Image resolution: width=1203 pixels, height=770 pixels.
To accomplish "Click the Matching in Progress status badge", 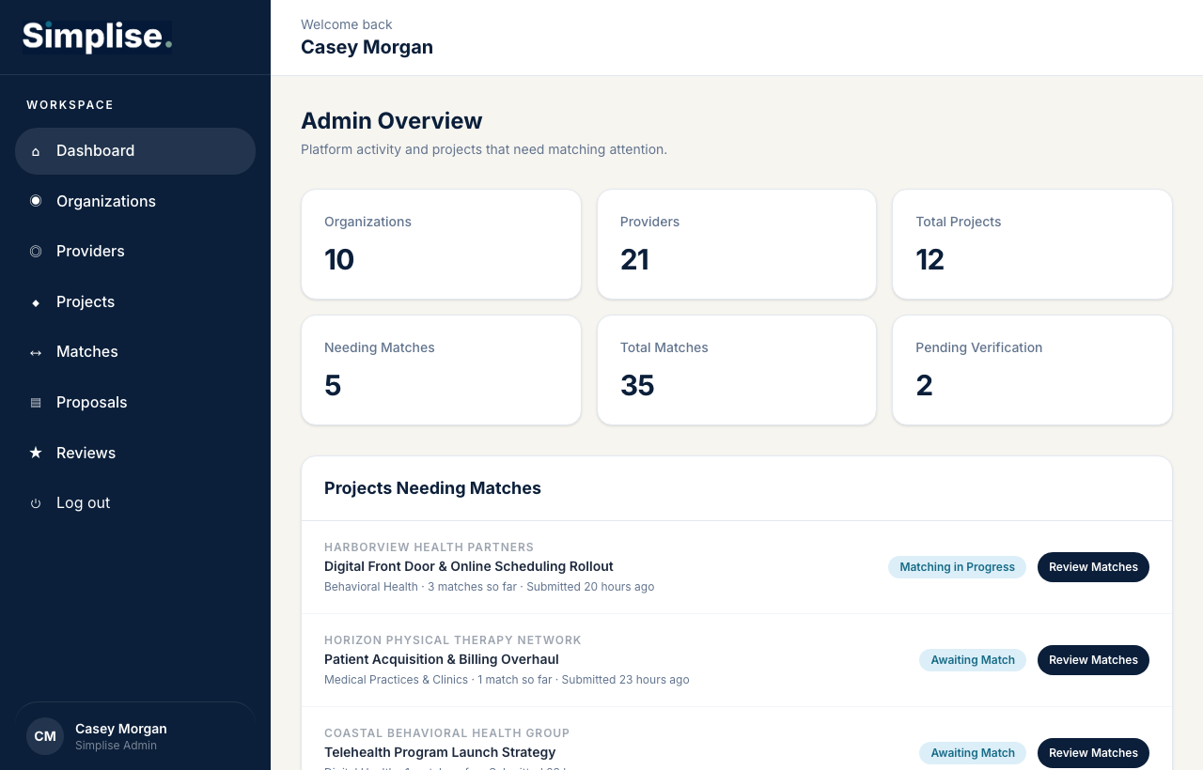I will coord(957,567).
